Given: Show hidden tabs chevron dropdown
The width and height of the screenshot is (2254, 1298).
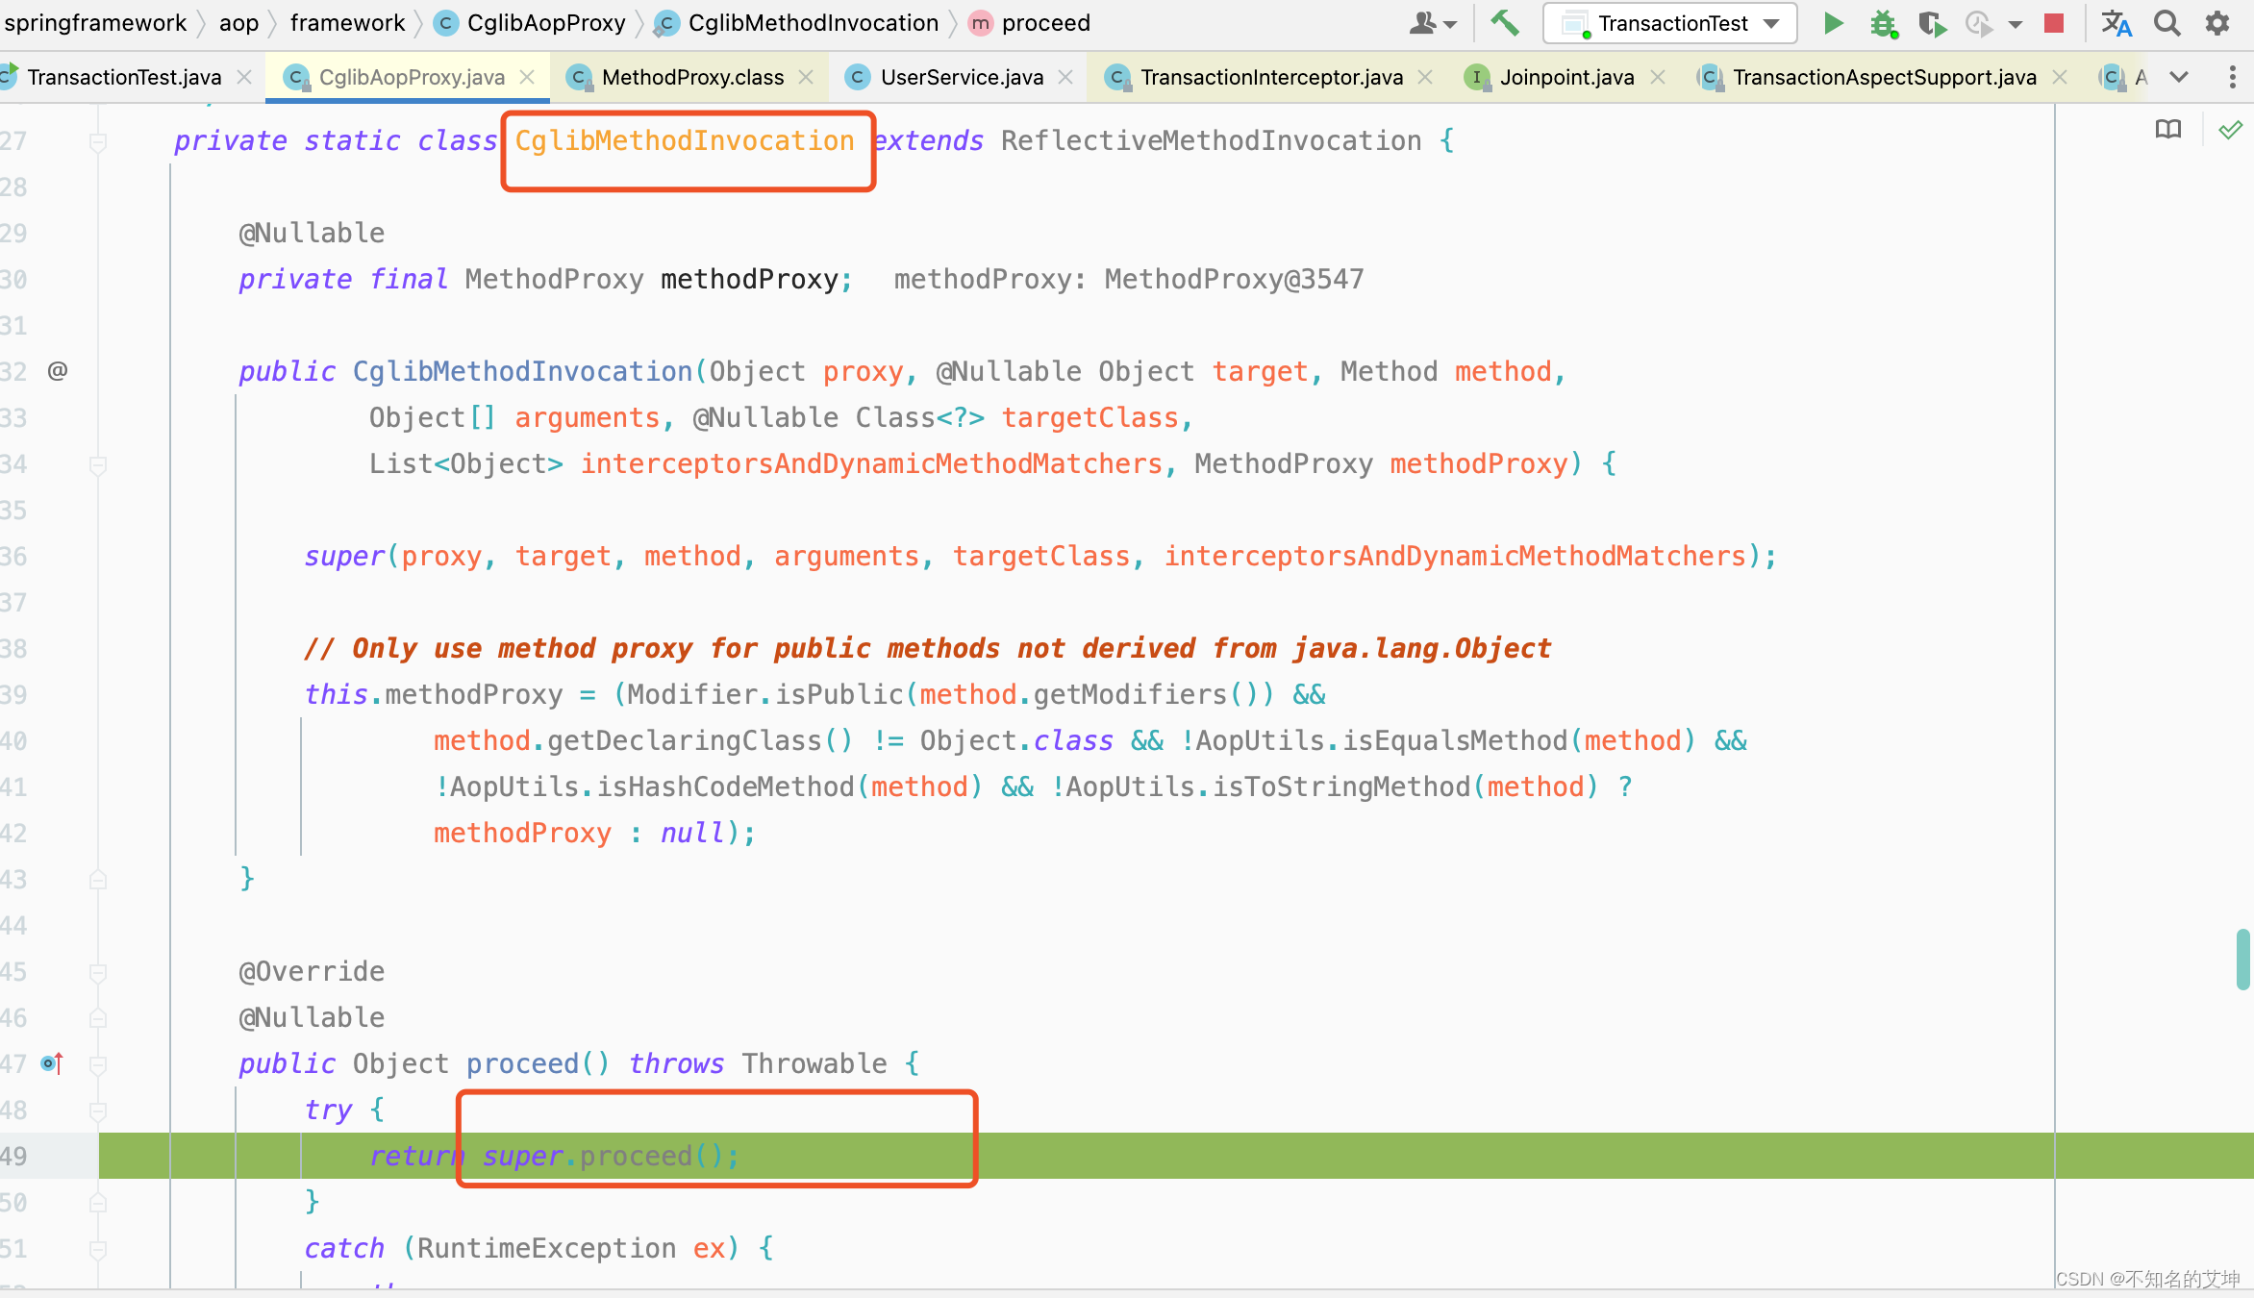Looking at the screenshot, I should (x=2179, y=77).
